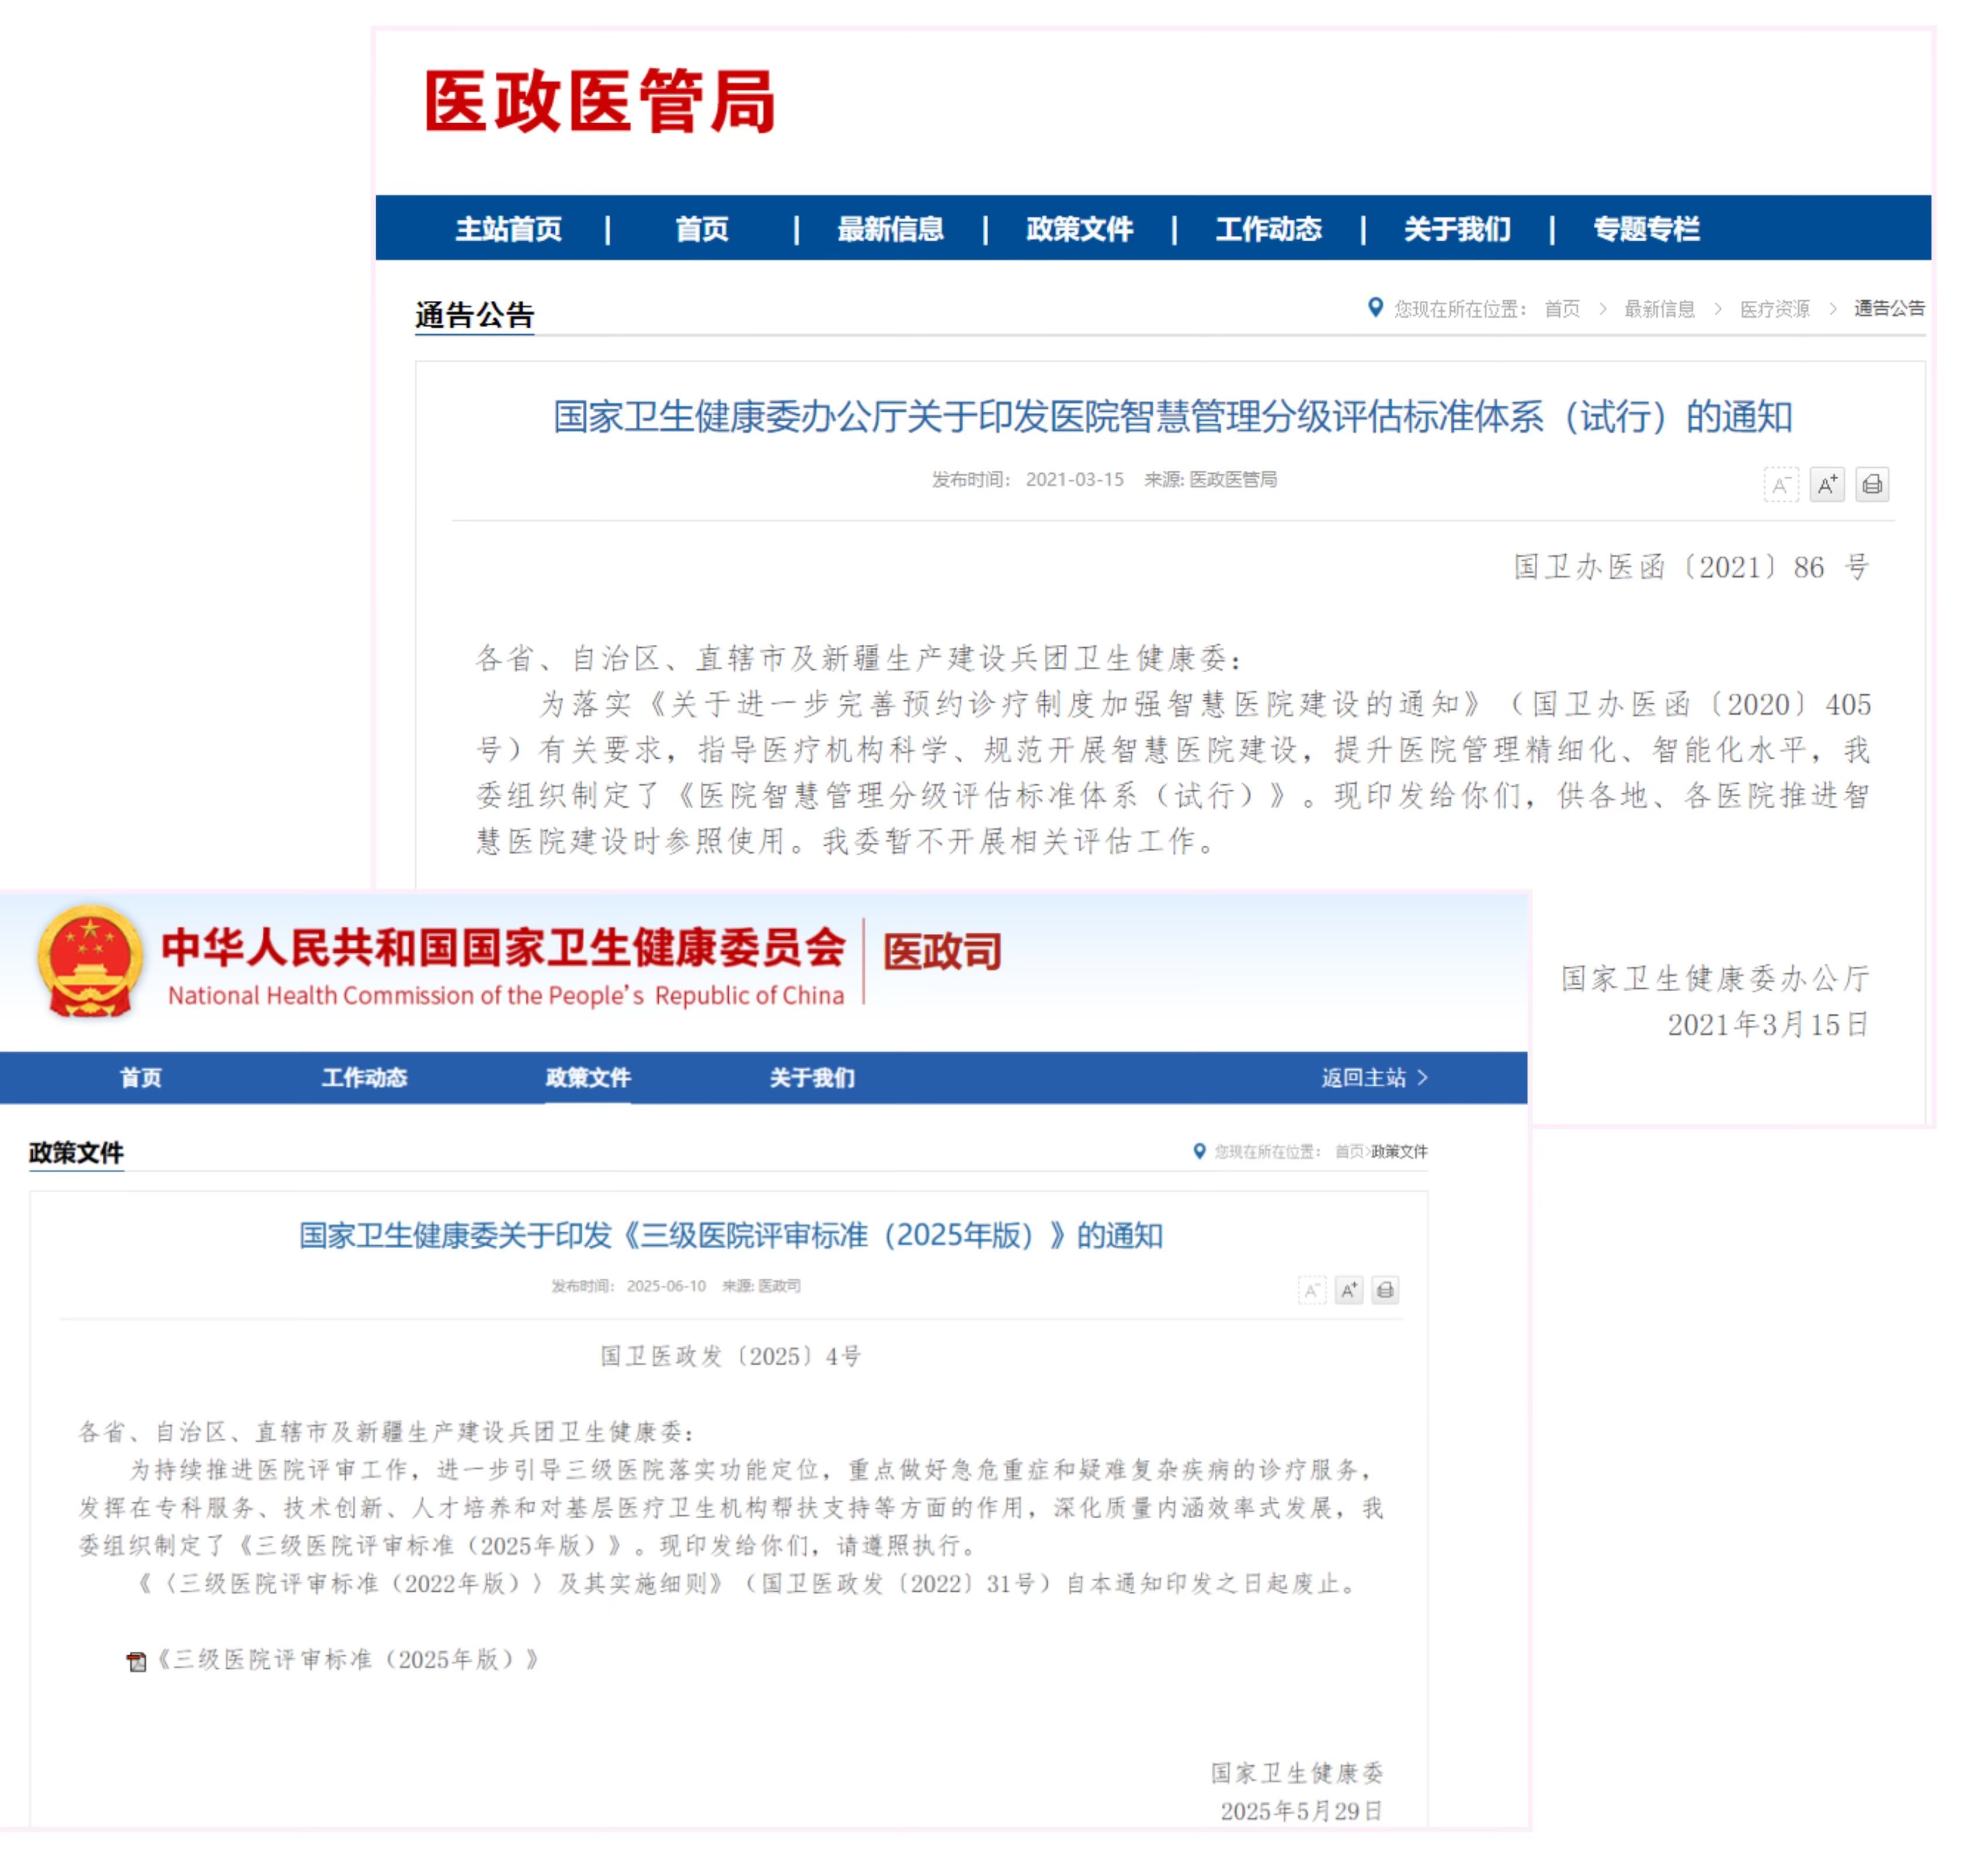Click 医疗资源 breadcrumb link
The image size is (1988, 1858).
coord(1775,309)
